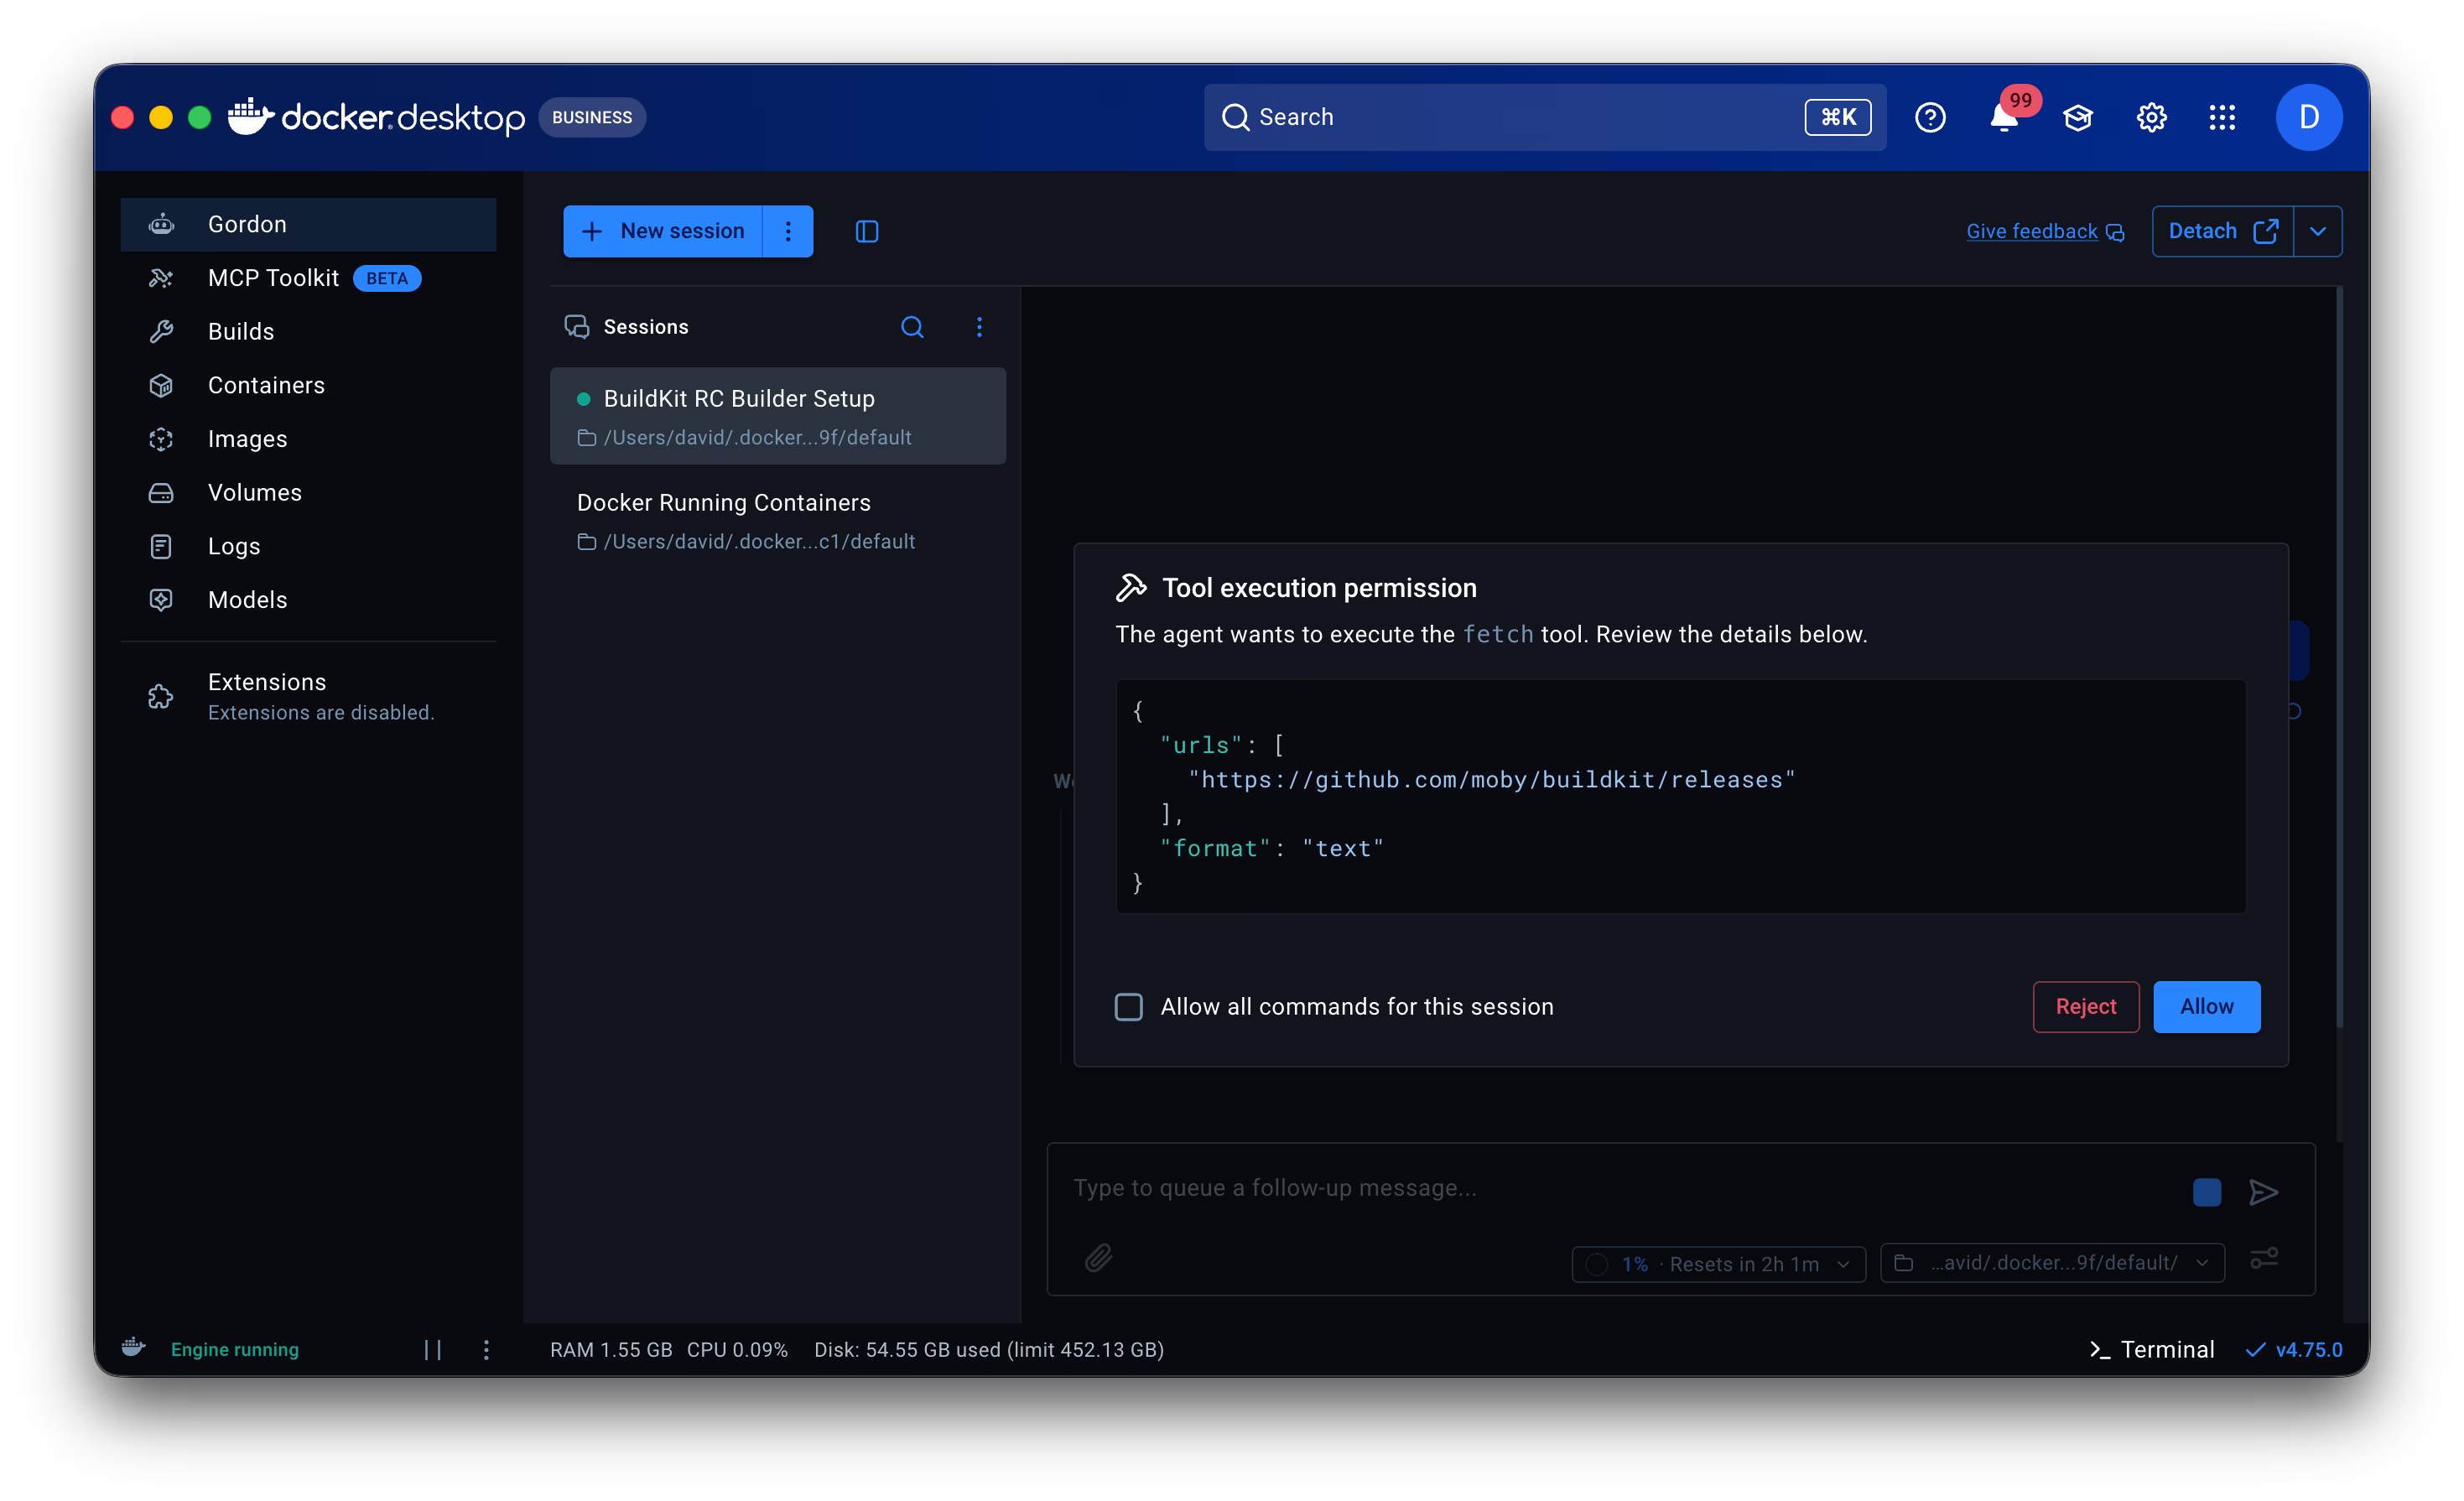Viewport: 2464px width, 1501px height.
Task: Click the github buildkit releases URL text
Action: (1491, 779)
